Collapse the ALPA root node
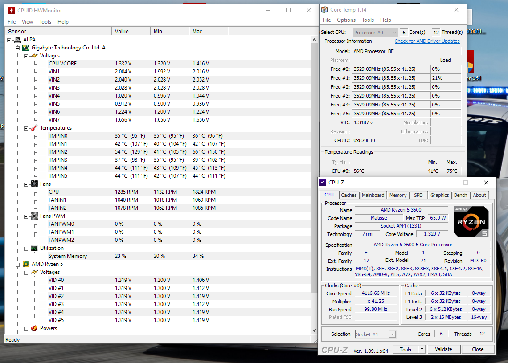Screen dimensions: 508x363 tap(9, 40)
